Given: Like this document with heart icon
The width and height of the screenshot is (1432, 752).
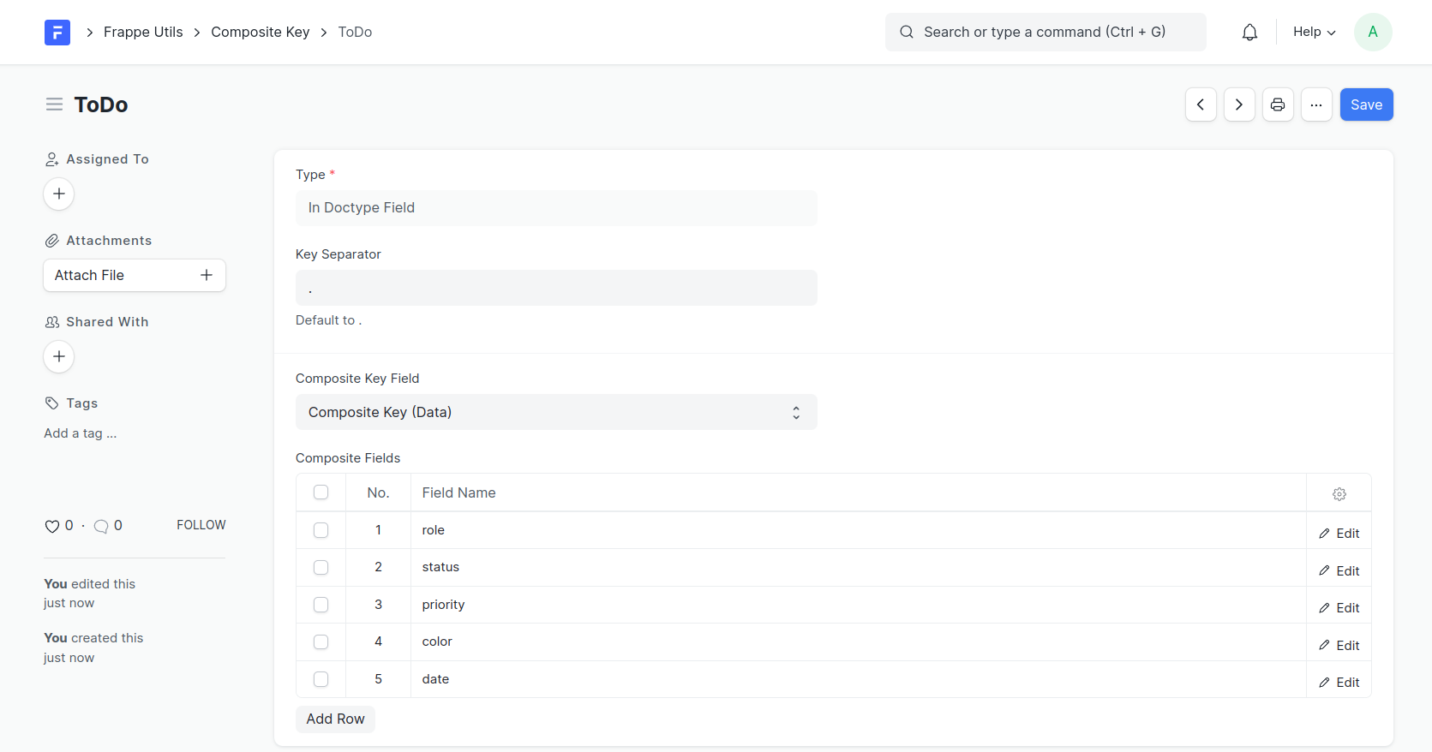Looking at the screenshot, I should pyautogui.click(x=52, y=526).
